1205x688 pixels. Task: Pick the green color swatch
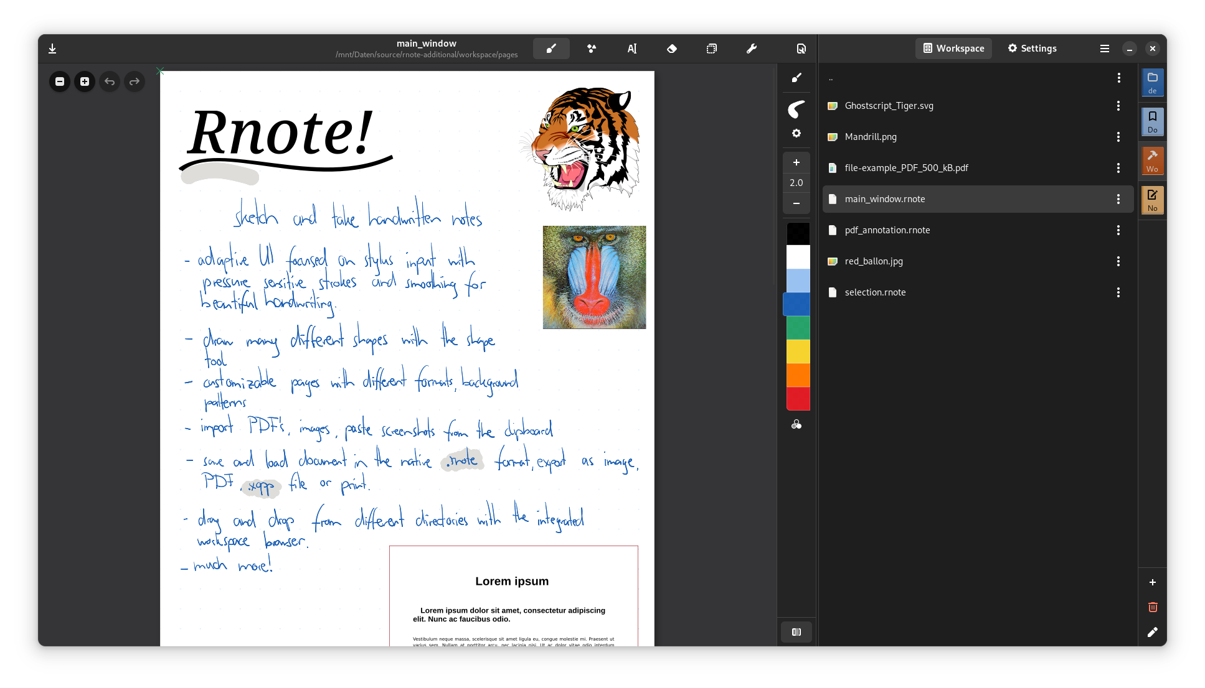click(798, 328)
